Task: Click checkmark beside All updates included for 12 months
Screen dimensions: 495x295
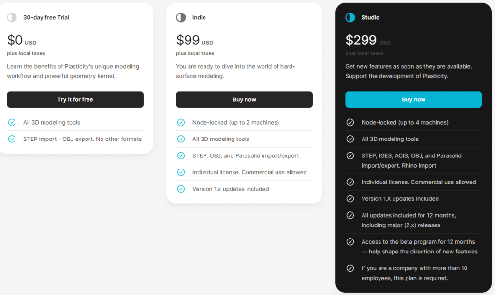Action: click(x=350, y=215)
